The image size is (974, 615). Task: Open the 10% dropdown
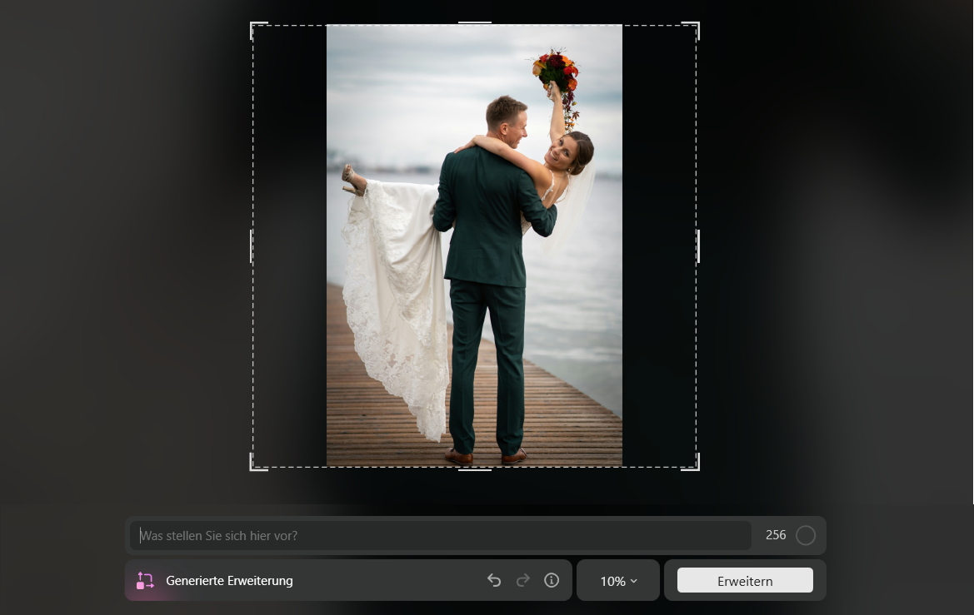(618, 581)
